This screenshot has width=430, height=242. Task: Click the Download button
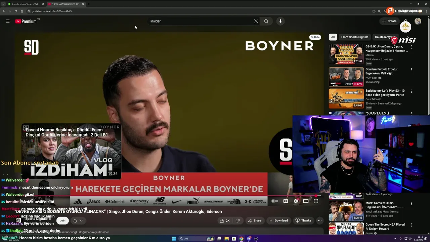point(278,220)
